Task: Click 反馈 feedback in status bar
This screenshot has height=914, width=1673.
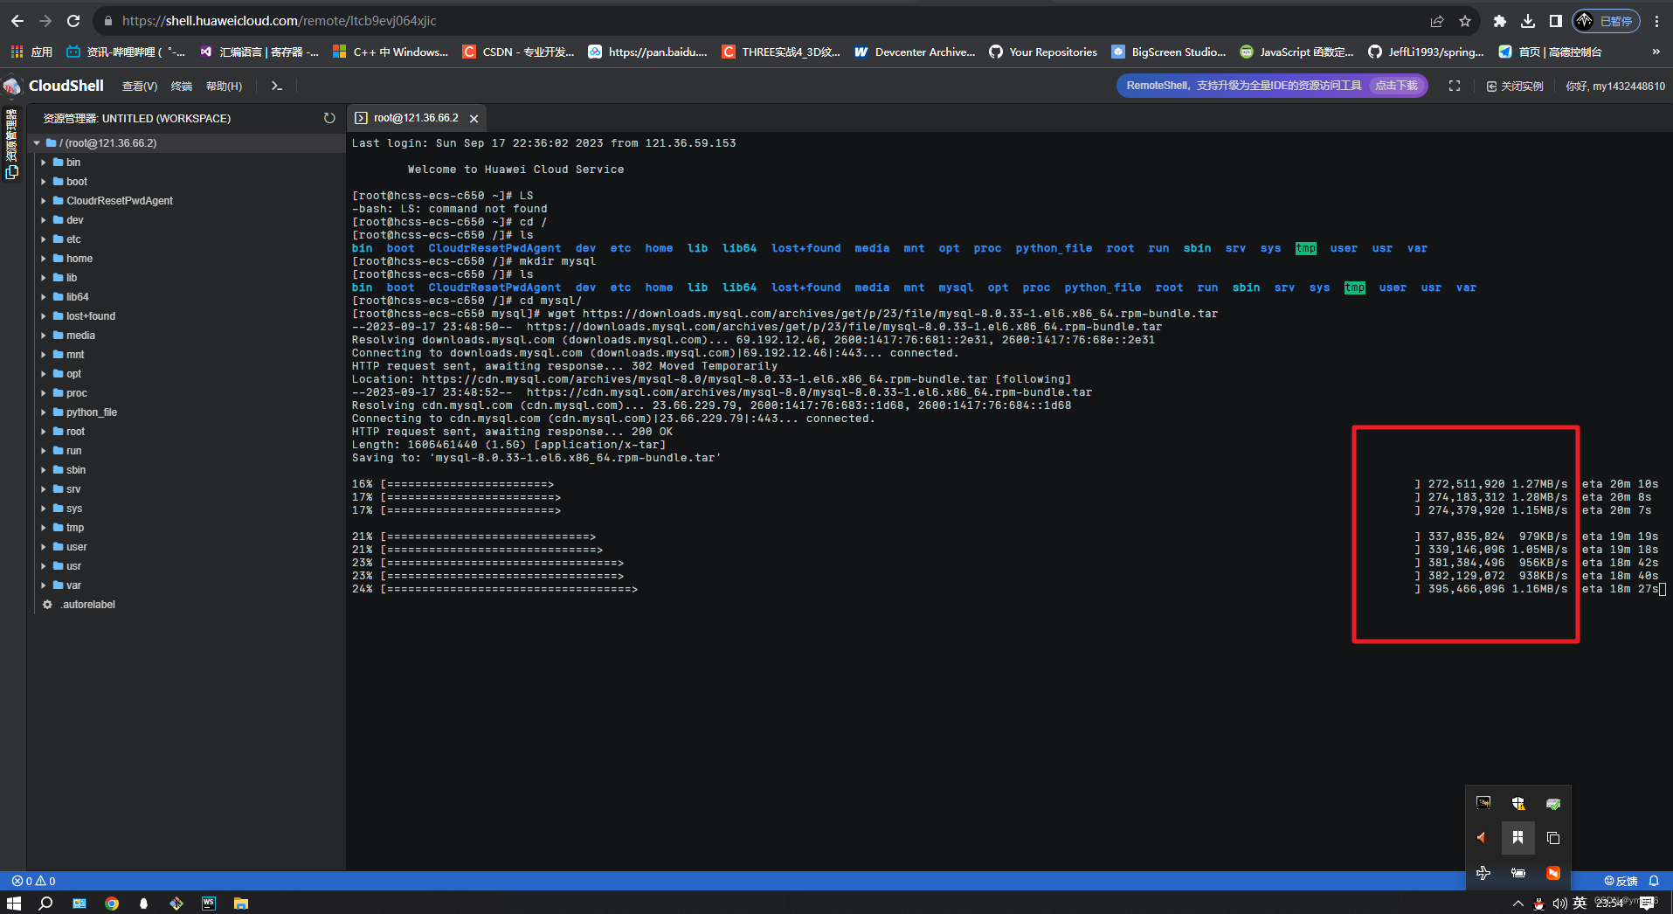Action: pyautogui.click(x=1621, y=881)
